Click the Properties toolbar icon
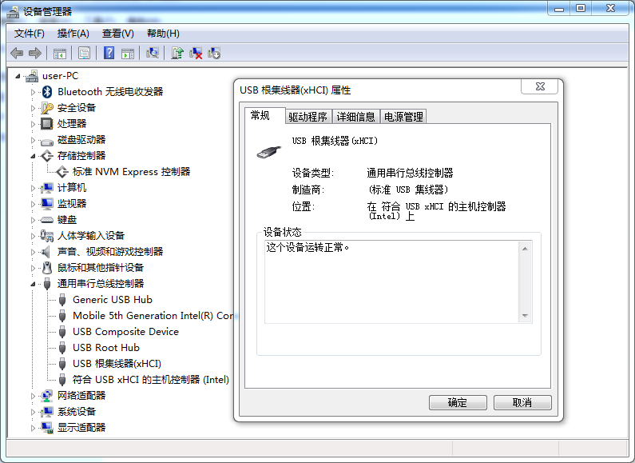Image resolution: width=635 pixels, height=463 pixels. (84, 53)
